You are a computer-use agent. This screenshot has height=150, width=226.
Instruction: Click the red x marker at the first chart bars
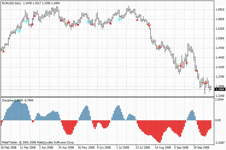tap(4, 52)
